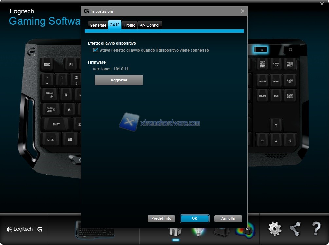Switch to the Generale tab
The height and width of the screenshot is (245, 329).
[98, 25]
